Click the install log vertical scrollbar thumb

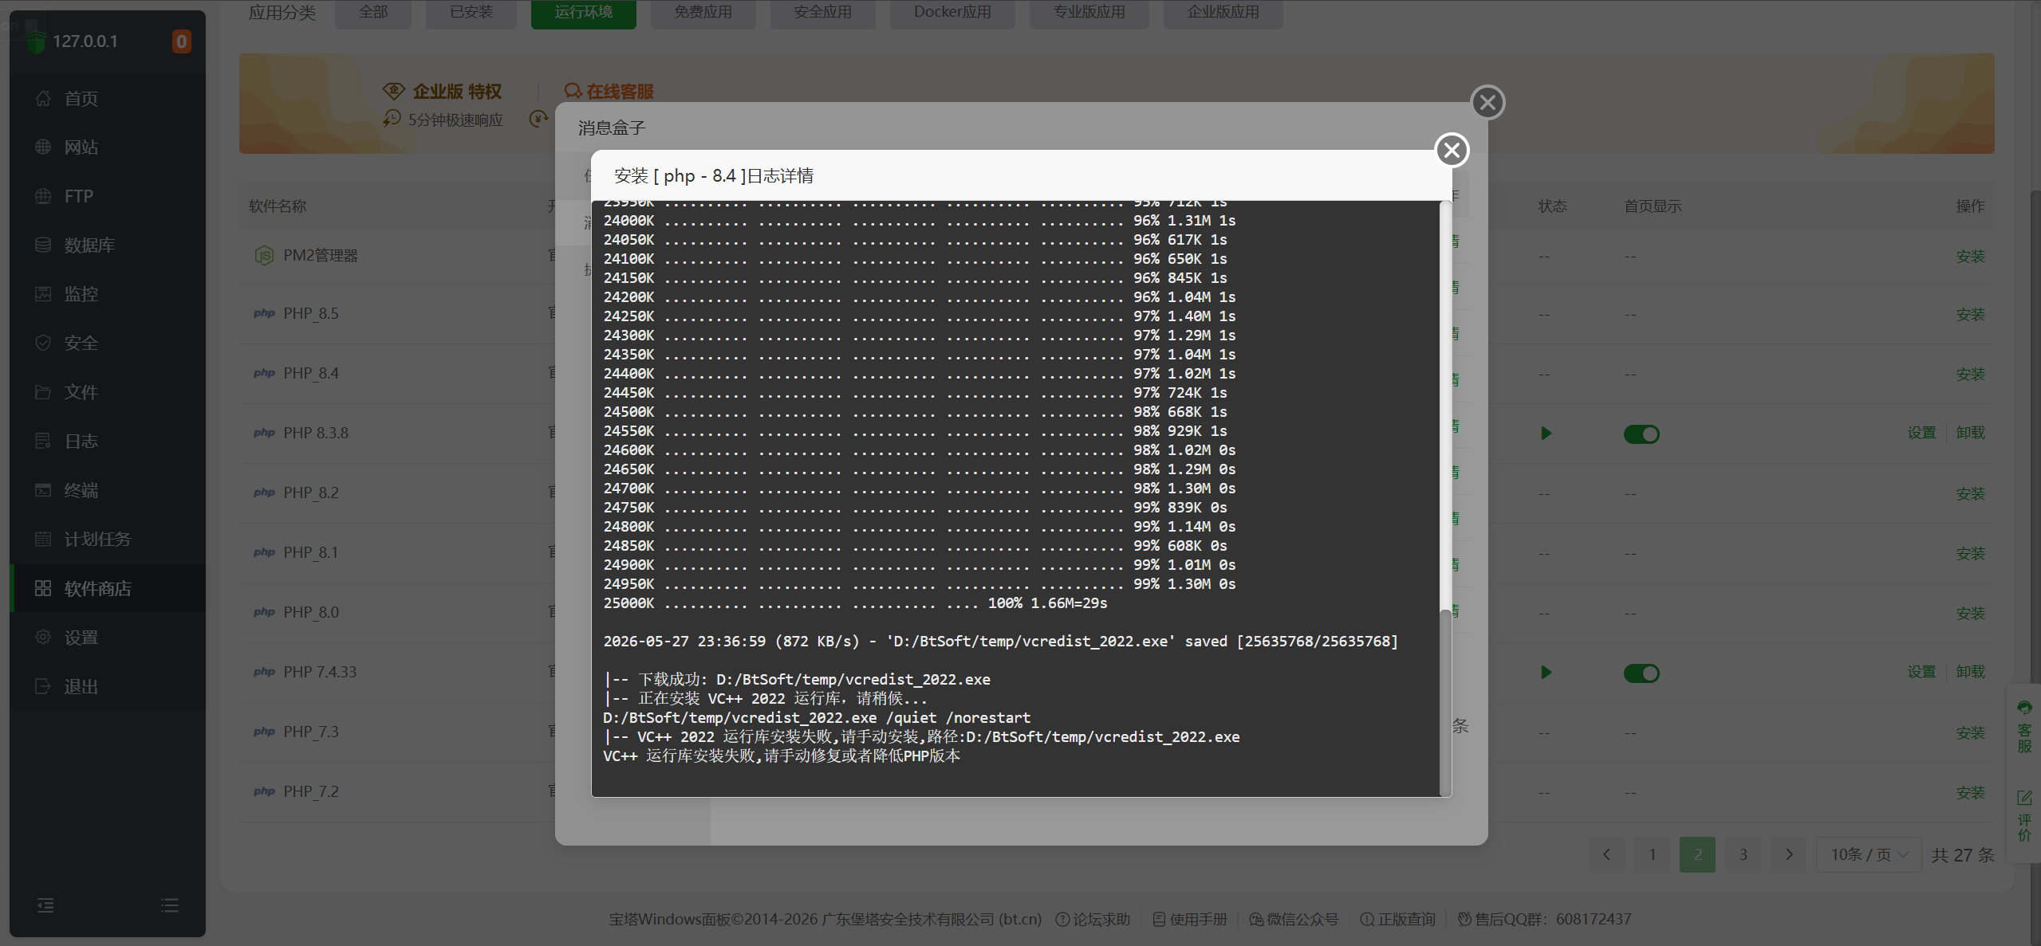tap(1445, 703)
